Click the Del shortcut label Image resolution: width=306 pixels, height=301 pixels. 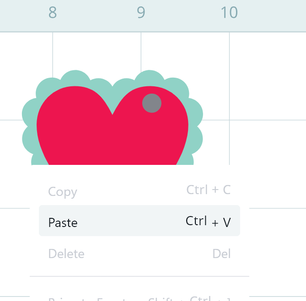click(221, 253)
